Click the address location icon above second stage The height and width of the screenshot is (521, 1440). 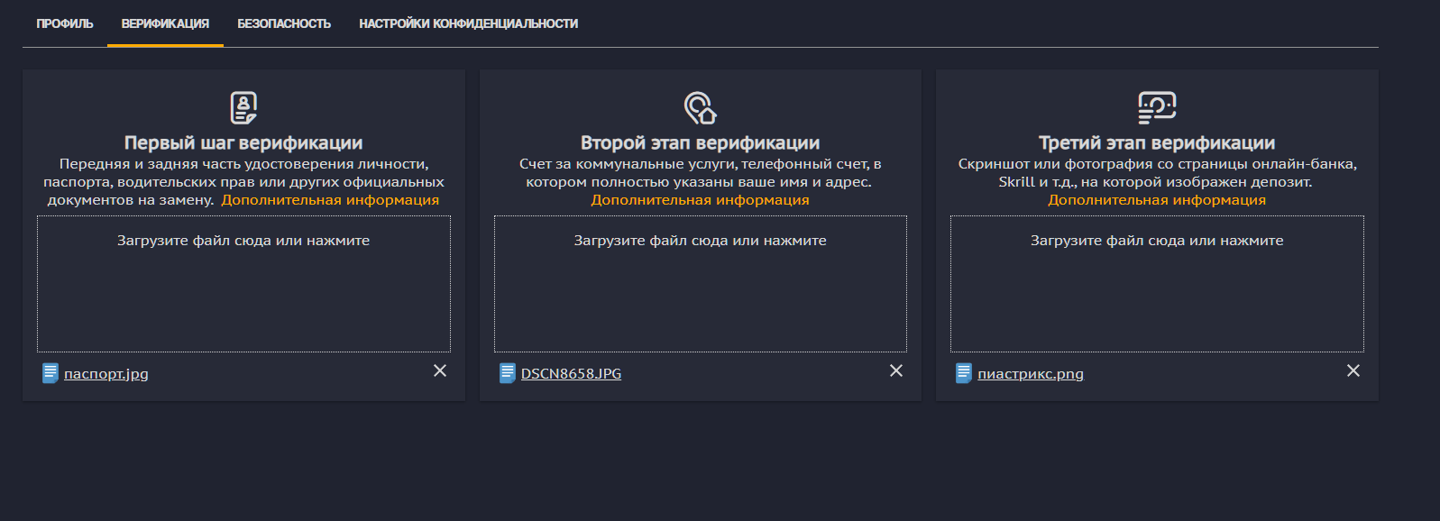[x=700, y=107]
